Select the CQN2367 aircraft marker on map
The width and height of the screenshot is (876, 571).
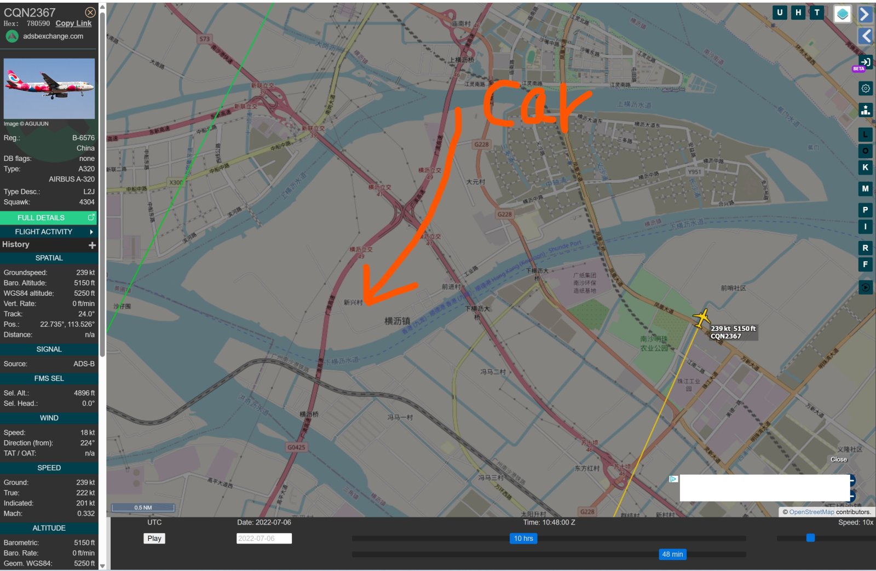[701, 318]
